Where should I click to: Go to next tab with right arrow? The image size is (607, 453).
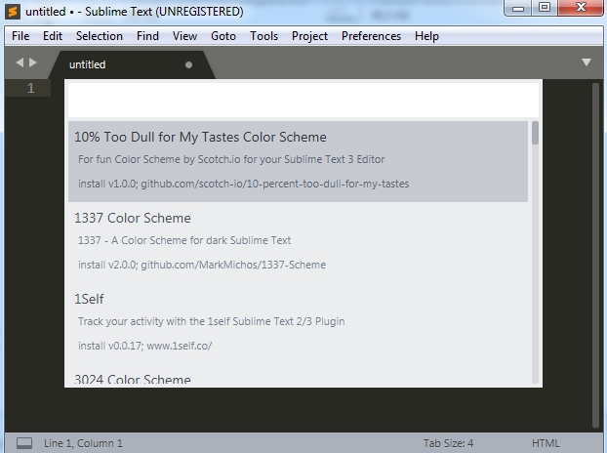point(33,62)
